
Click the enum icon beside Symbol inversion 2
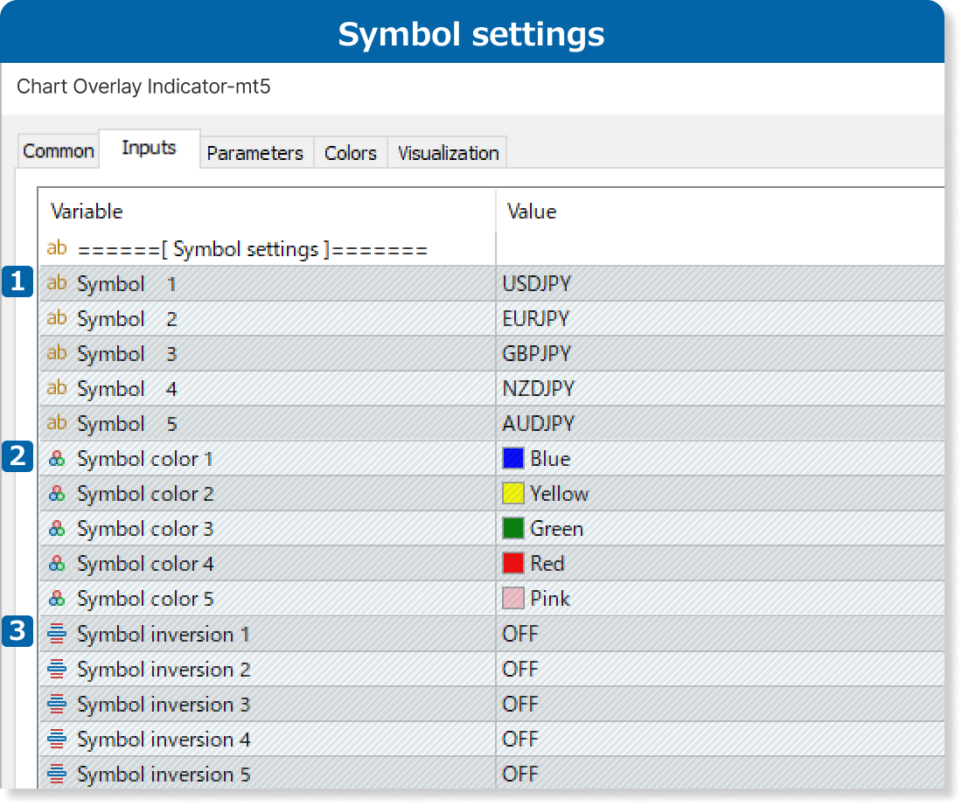tap(57, 669)
